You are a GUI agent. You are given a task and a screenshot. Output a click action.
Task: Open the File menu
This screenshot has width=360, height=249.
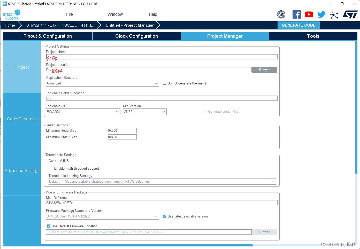[70, 14]
